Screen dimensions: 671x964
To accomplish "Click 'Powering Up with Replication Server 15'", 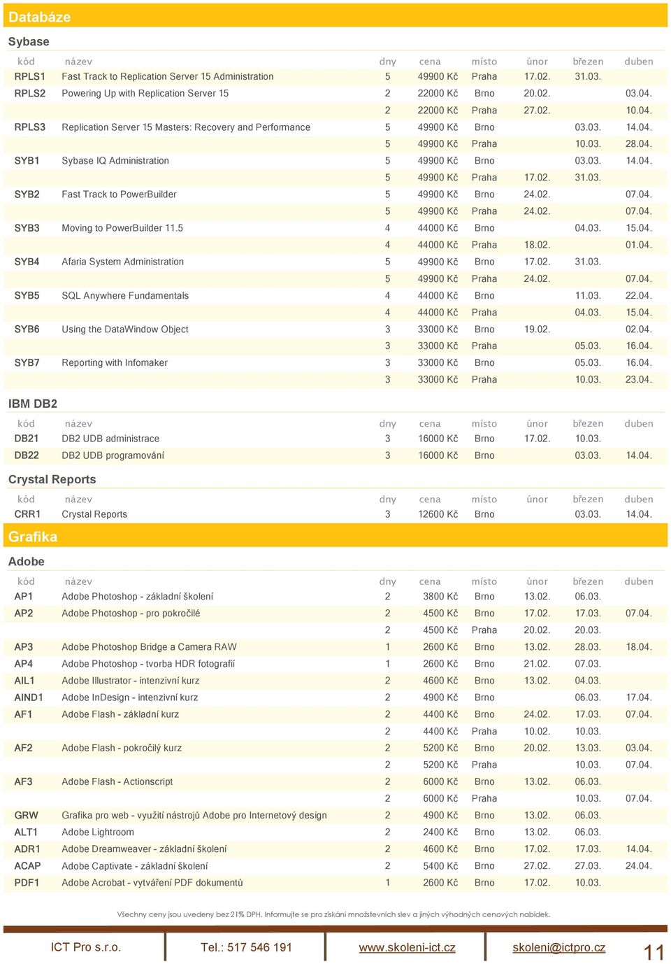I will click(145, 93).
